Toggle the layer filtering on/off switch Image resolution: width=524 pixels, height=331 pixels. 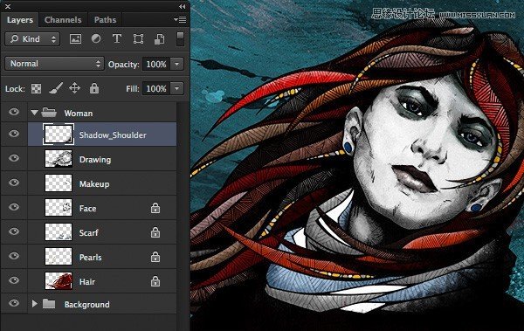pos(180,38)
